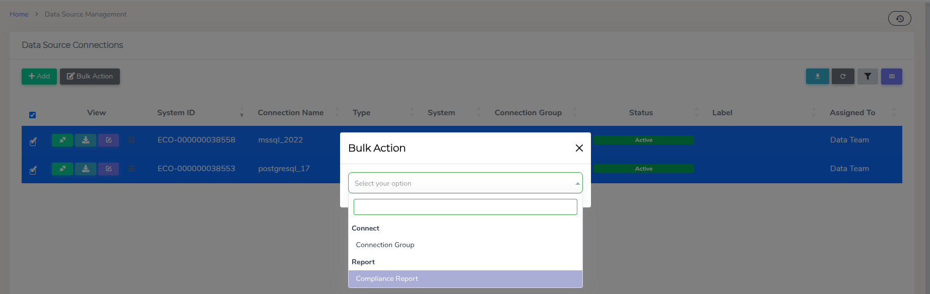Sort by Connection Name column arrows
Viewport: 930px width, 294px height.
pos(337,112)
